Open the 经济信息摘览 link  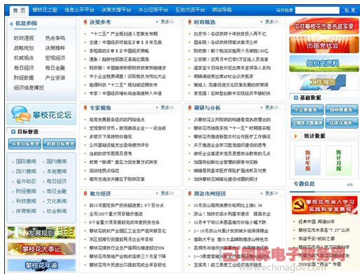29,88
